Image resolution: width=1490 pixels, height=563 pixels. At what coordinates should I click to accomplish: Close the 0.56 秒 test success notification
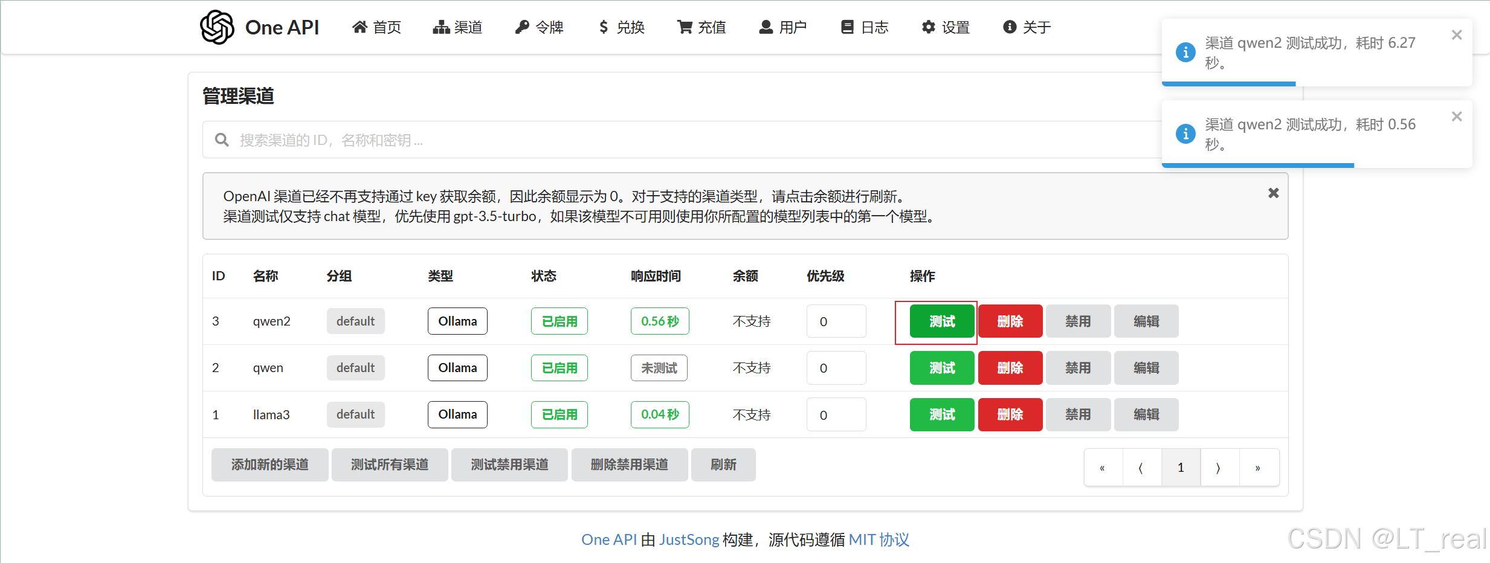click(1457, 117)
